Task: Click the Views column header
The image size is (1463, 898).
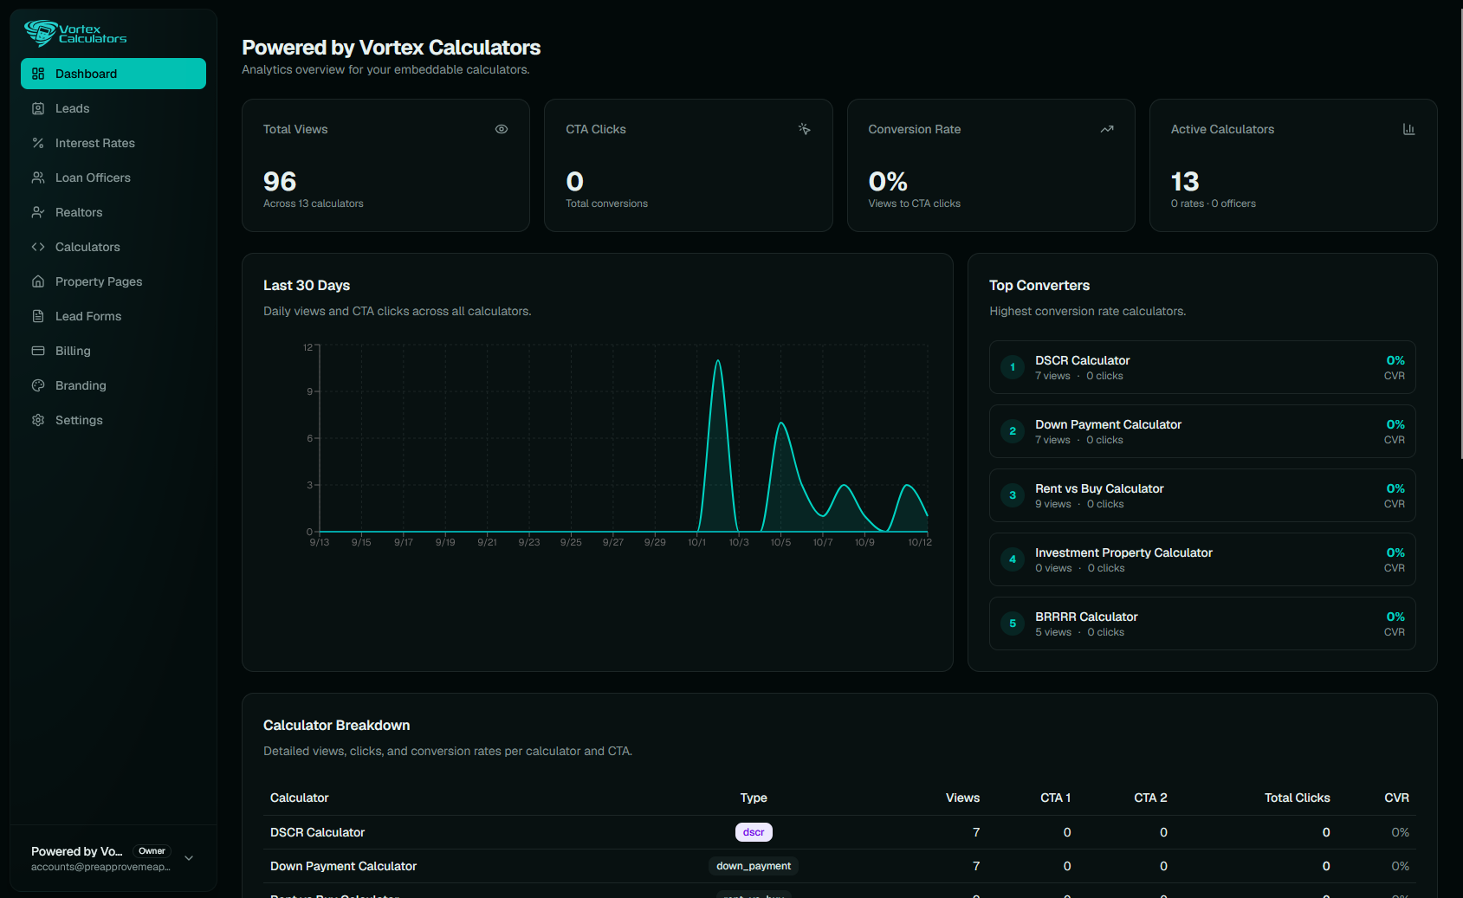Action: point(962,798)
